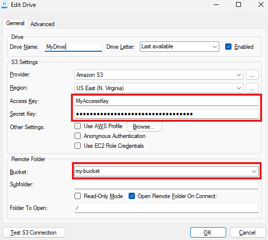
Task: Open the Bucket dropdown arrow
Action: tap(254, 171)
